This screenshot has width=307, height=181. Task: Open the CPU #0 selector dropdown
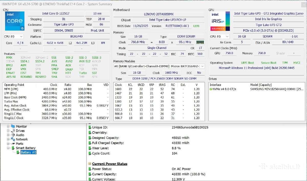pos(14,36)
